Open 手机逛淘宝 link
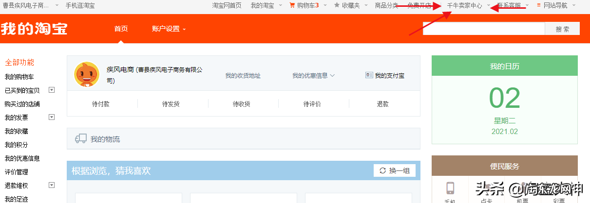 click(80, 6)
